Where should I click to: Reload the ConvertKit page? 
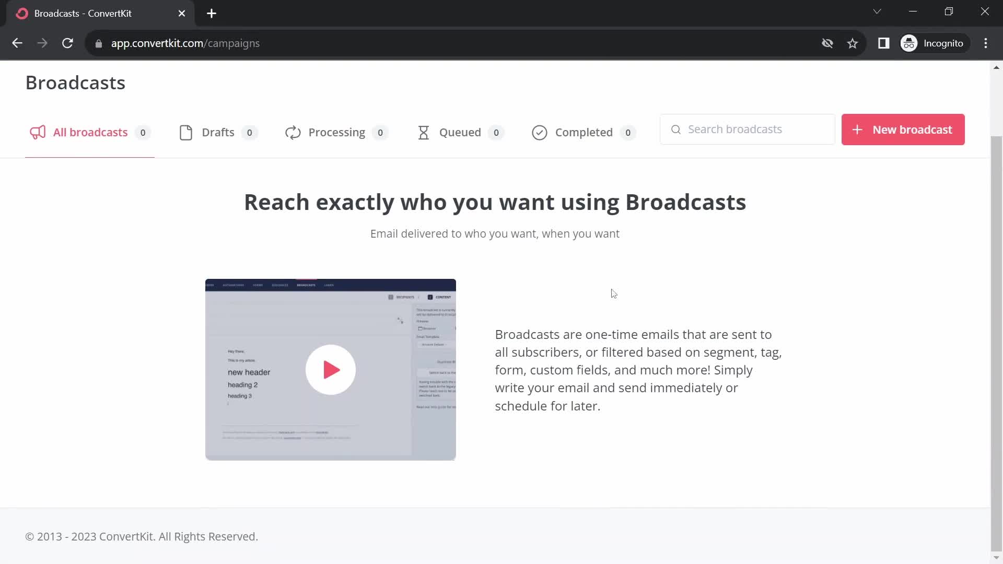(67, 43)
